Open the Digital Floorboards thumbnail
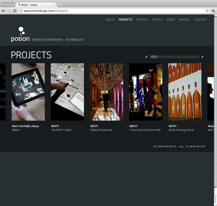The image size is (217, 206). 106,92
